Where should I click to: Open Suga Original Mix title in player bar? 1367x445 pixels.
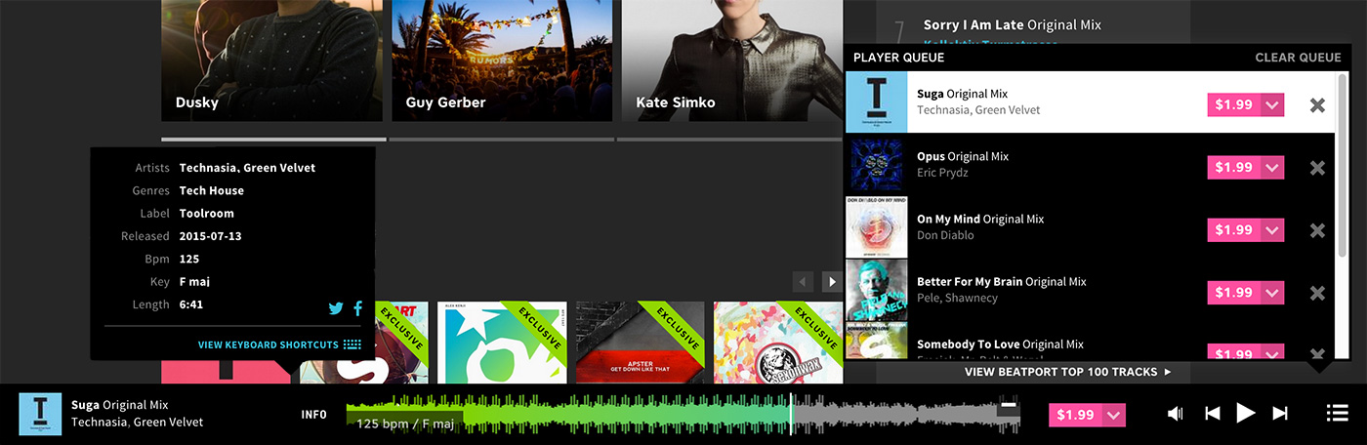[x=120, y=405]
